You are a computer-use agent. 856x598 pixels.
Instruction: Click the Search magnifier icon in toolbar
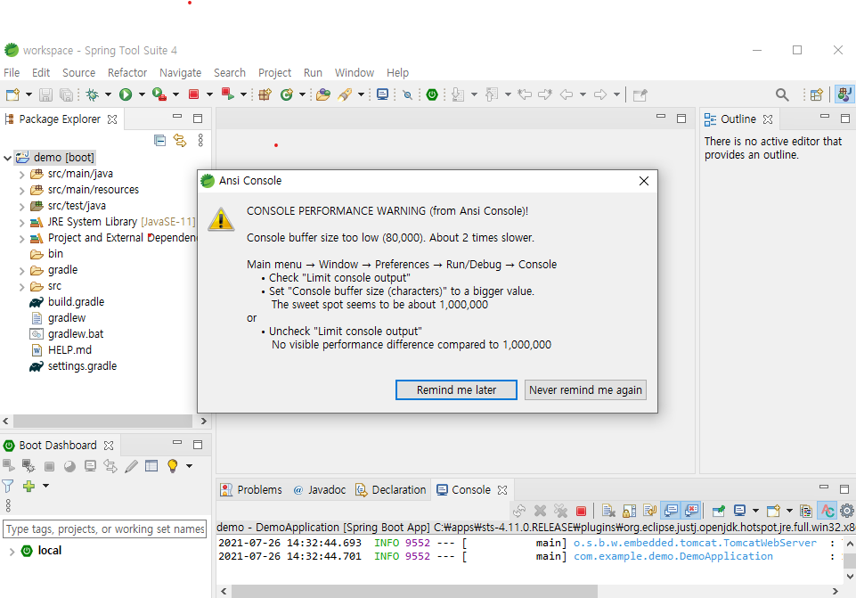tap(782, 94)
